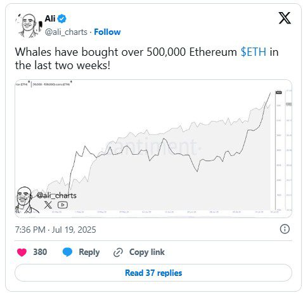Click the chain-link copy icon
Screen dimensions: 303x293
[x=118, y=252]
